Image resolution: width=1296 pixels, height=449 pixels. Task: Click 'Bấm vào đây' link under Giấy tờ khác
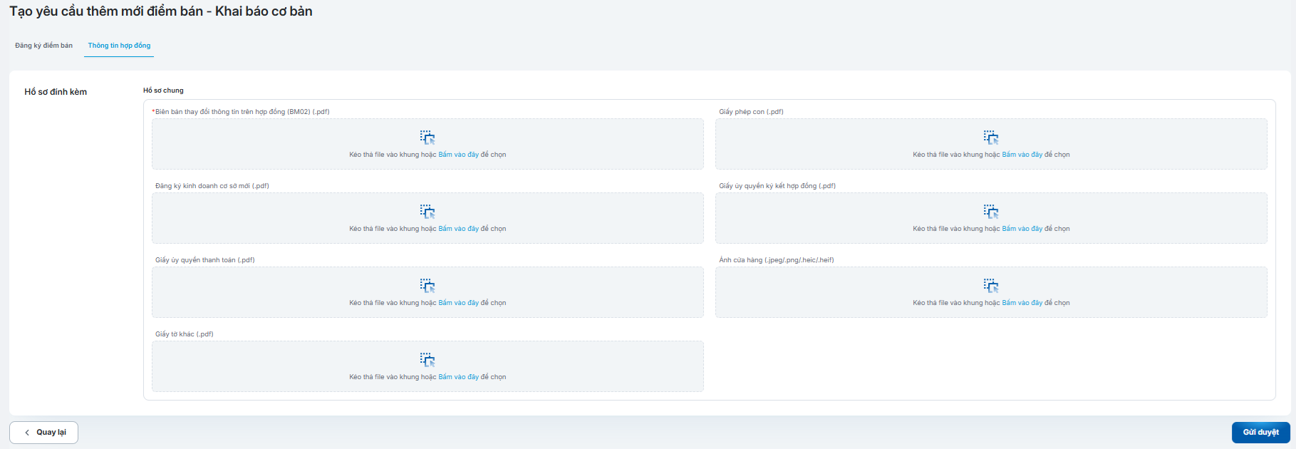(x=458, y=377)
